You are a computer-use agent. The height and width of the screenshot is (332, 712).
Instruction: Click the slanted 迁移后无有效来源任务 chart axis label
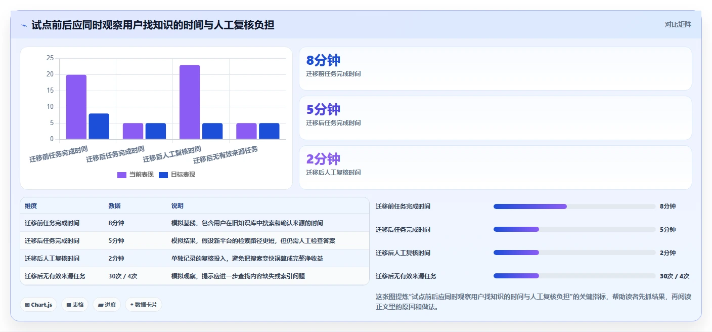click(226, 154)
